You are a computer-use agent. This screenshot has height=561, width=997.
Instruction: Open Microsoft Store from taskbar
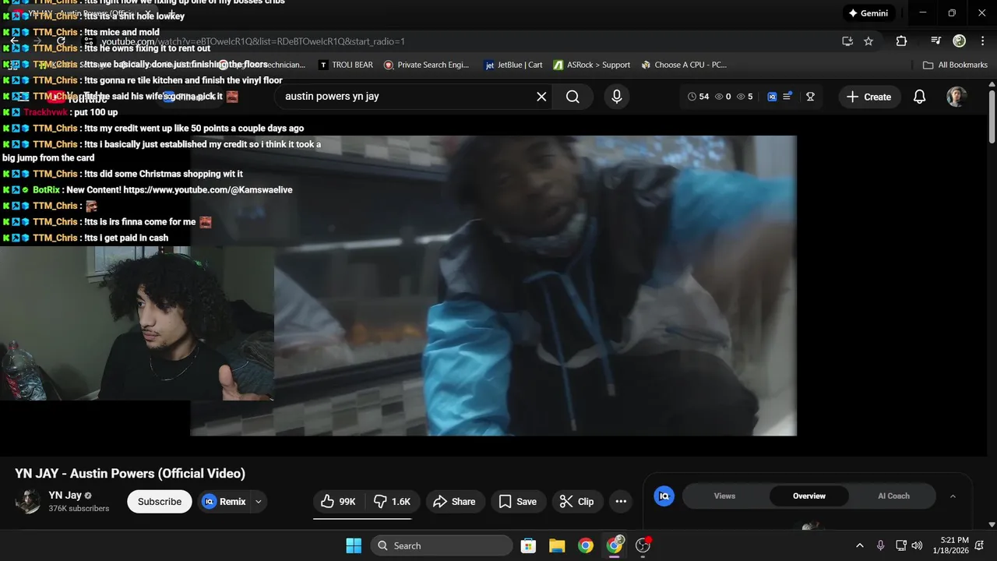[x=528, y=545]
